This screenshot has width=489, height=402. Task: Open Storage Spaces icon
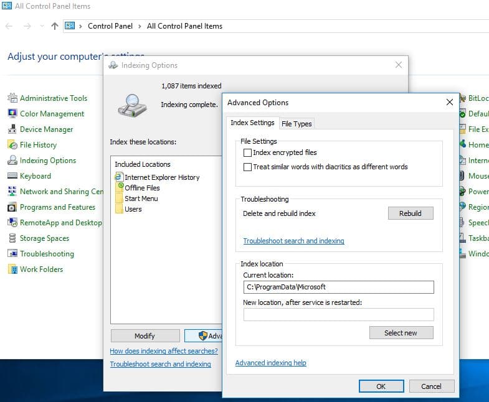click(x=12, y=238)
